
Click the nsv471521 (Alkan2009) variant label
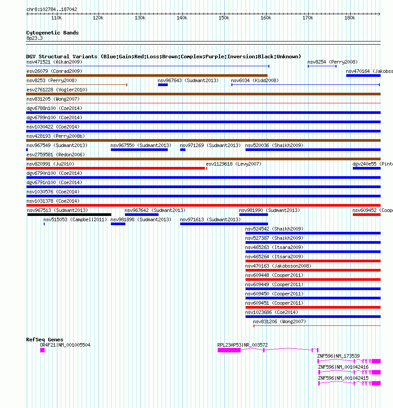[x=54, y=62]
